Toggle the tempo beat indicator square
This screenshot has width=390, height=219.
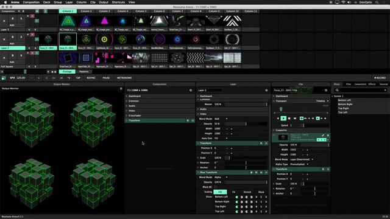(4, 78)
